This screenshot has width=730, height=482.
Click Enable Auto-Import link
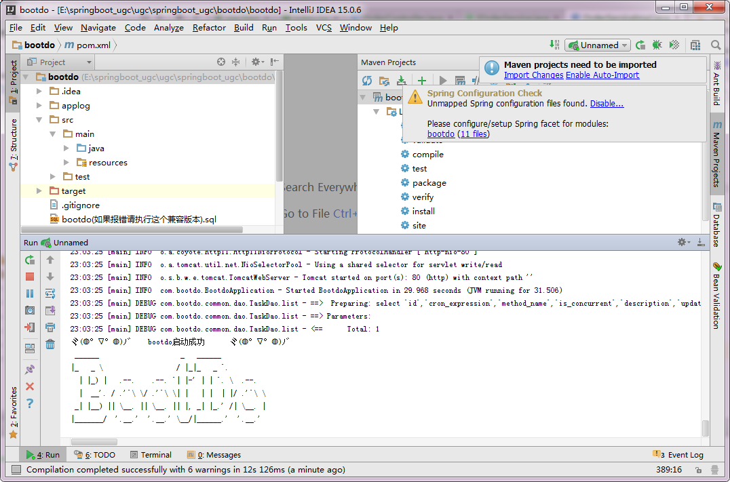coord(602,75)
